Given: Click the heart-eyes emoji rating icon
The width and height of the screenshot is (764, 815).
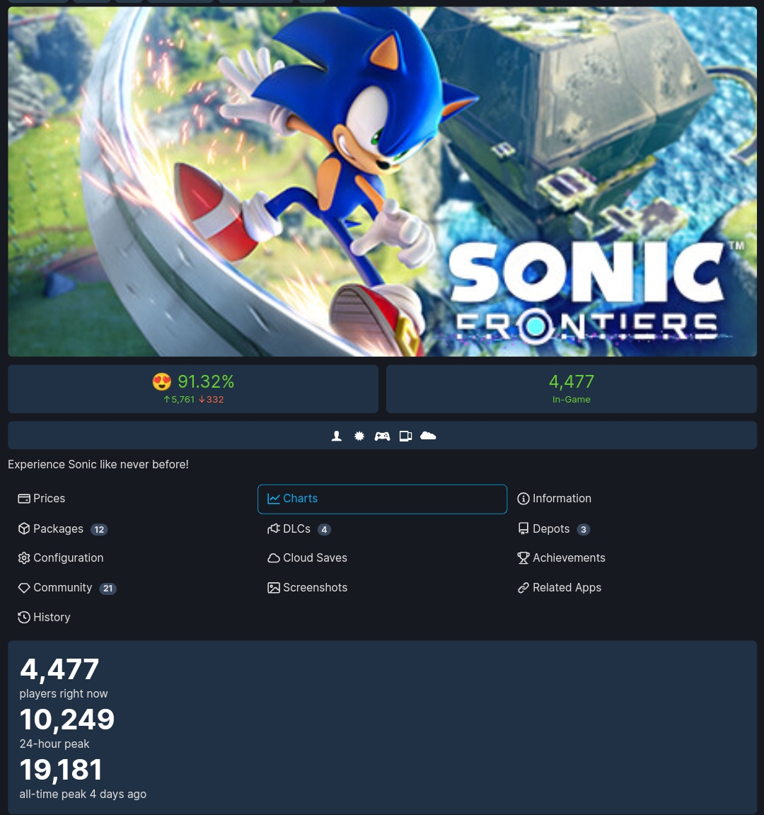Looking at the screenshot, I should click(x=162, y=382).
